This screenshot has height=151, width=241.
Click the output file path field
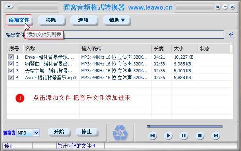click(144, 35)
